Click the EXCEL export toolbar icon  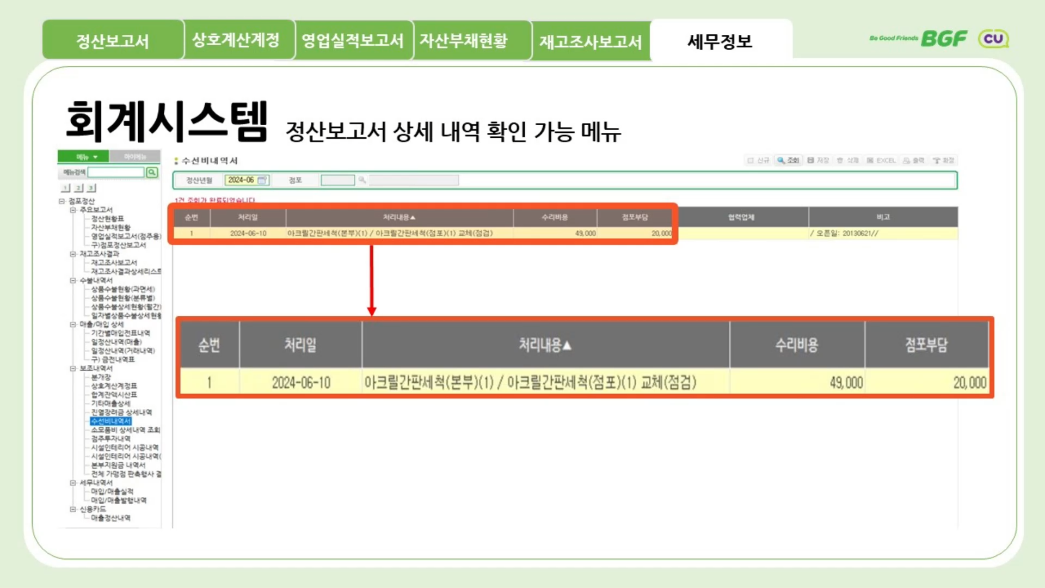881,160
